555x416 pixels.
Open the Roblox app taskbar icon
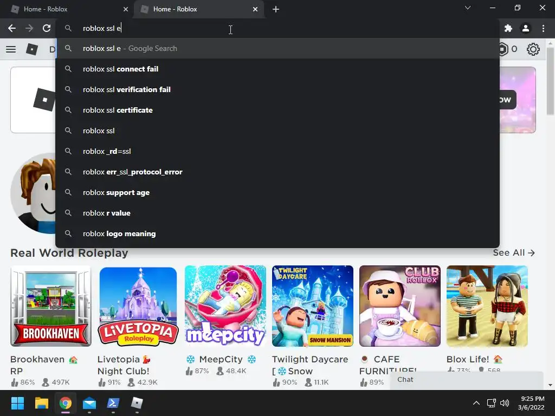[137, 403]
